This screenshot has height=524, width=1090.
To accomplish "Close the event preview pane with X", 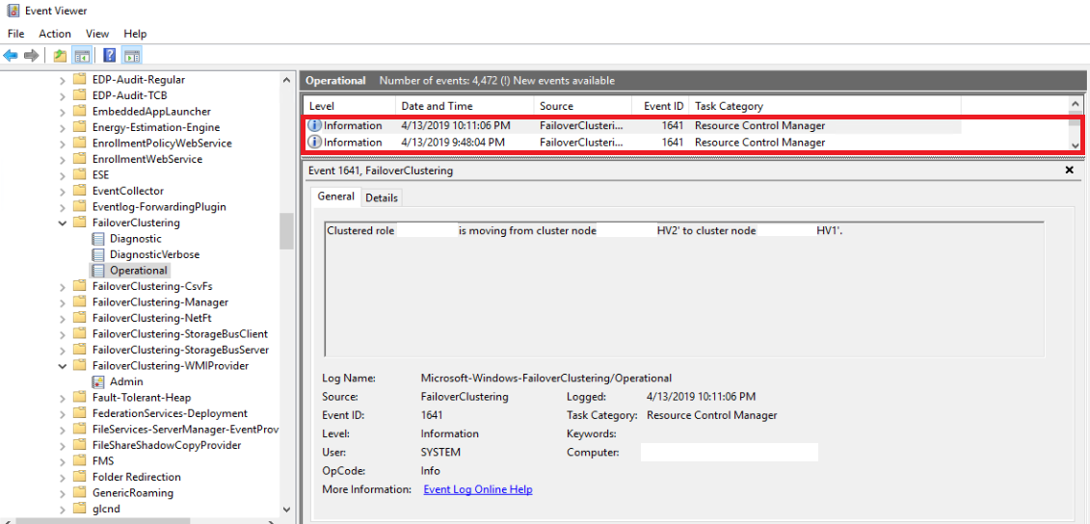I will pyautogui.click(x=1069, y=170).
